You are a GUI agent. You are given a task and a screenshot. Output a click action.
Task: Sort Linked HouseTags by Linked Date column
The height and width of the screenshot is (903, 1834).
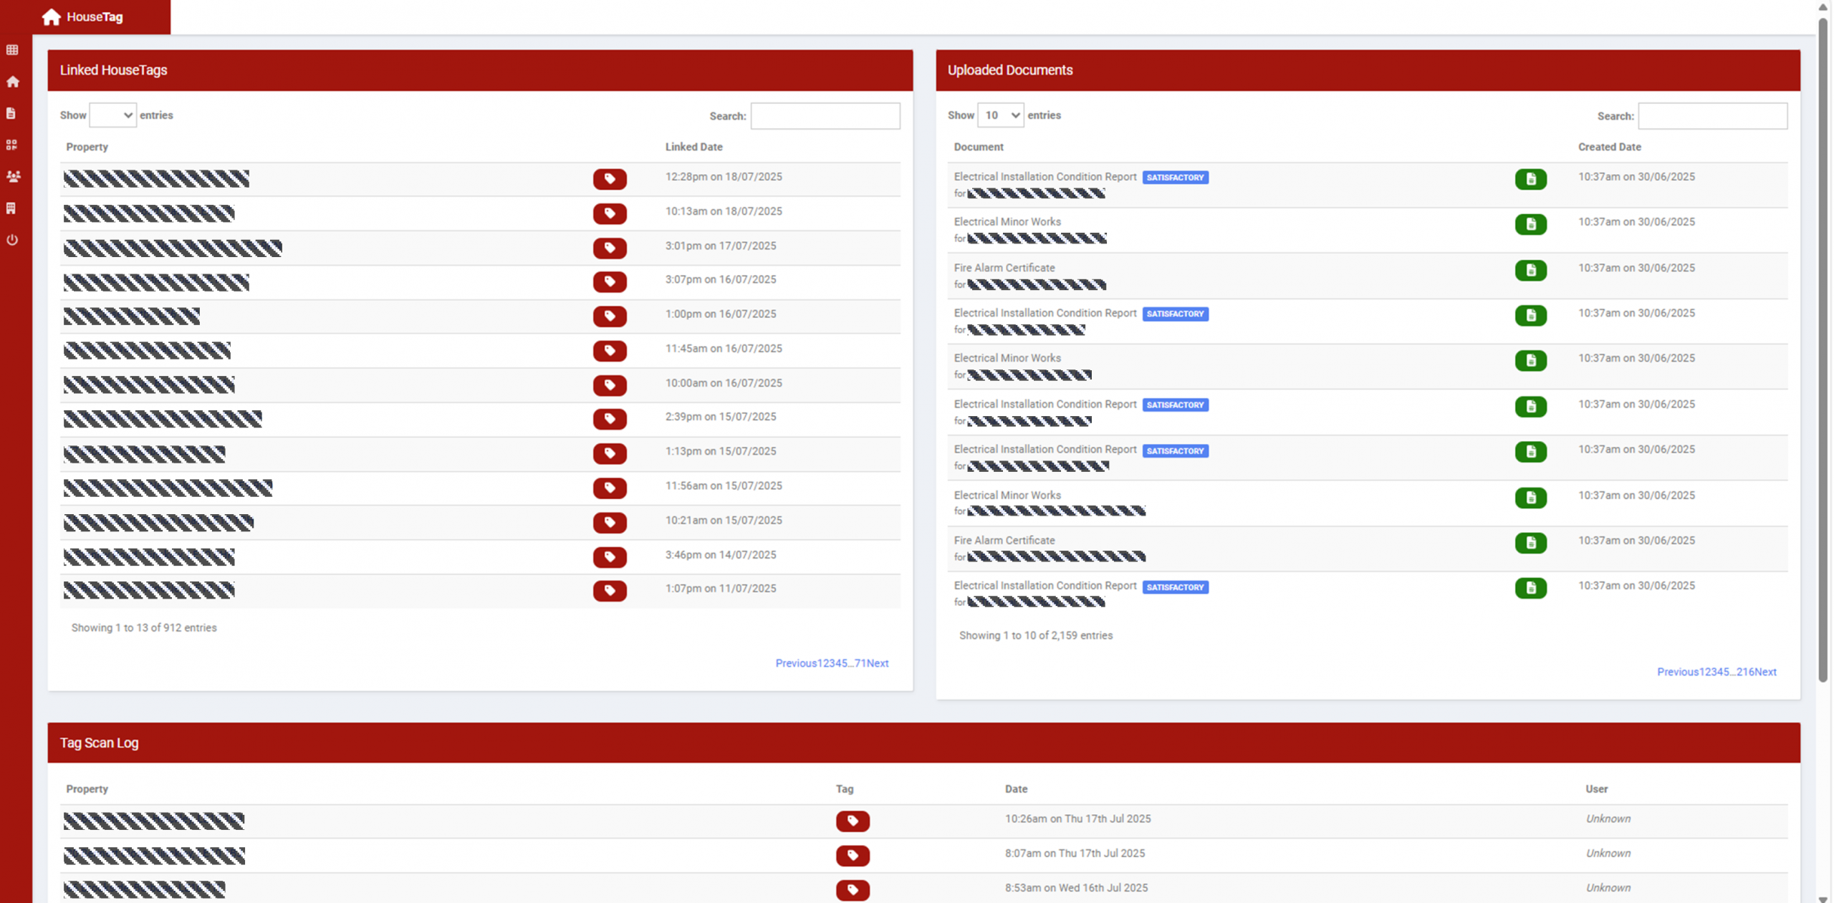tap(693, 147)
